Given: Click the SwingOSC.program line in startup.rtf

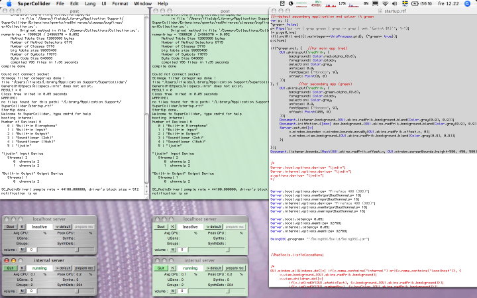Looking at the screenshot, I should click(320, 239).
